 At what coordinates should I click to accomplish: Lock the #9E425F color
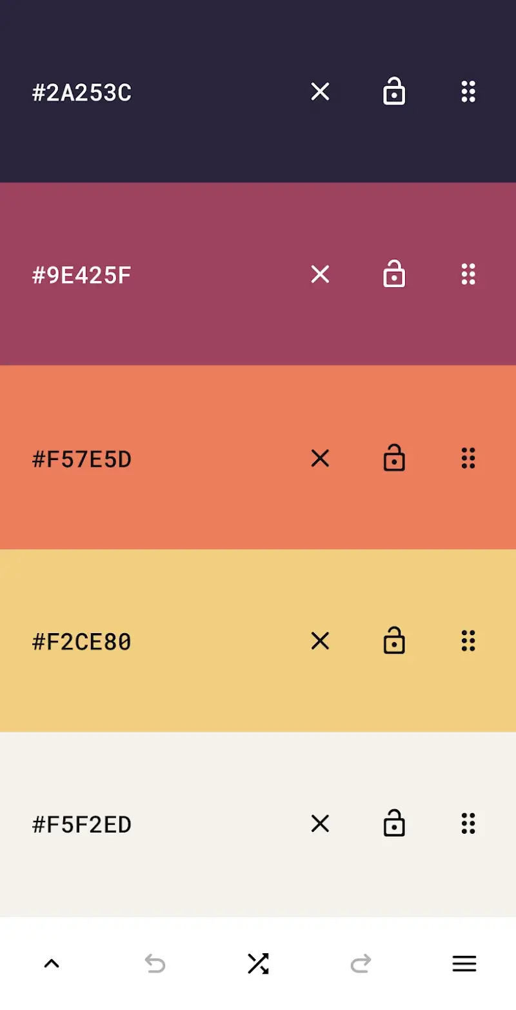394,274
